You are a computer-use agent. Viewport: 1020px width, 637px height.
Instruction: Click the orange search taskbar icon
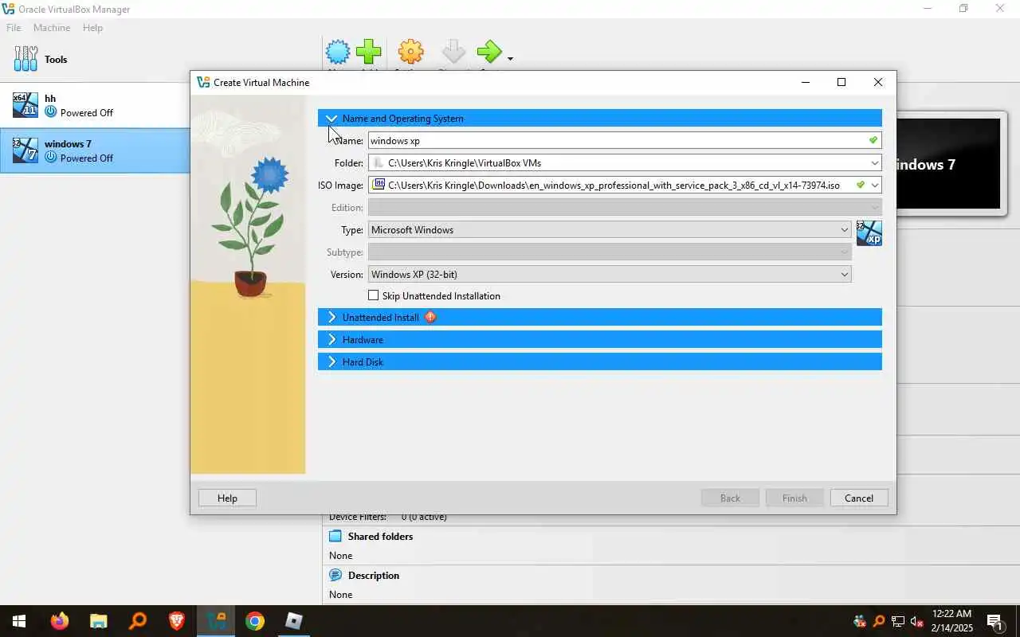coord(138,621)
